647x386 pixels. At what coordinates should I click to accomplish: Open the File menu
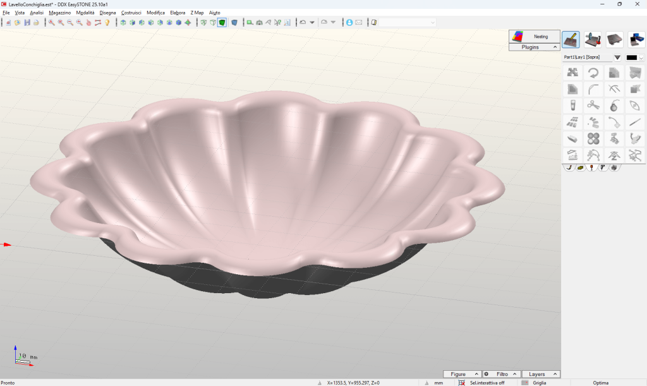click(x=6, y=13)
